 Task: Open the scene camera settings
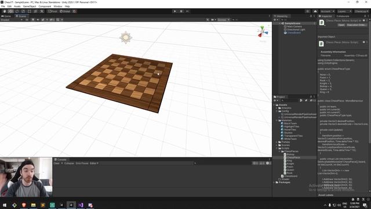coord(213,20)
